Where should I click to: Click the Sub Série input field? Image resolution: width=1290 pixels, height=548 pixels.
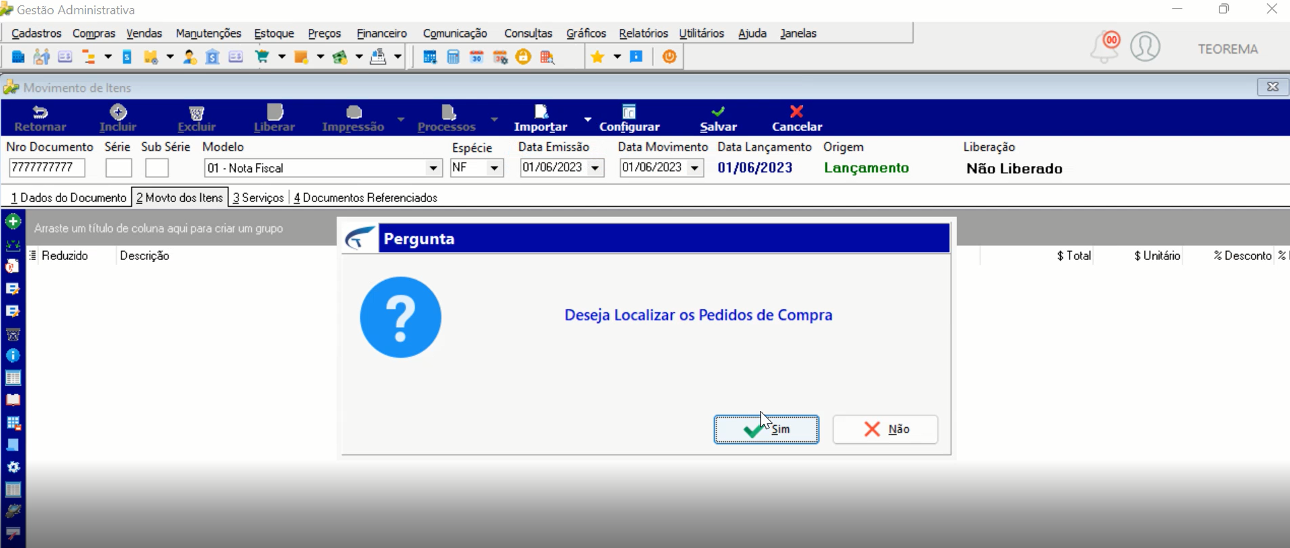(157, 168)
